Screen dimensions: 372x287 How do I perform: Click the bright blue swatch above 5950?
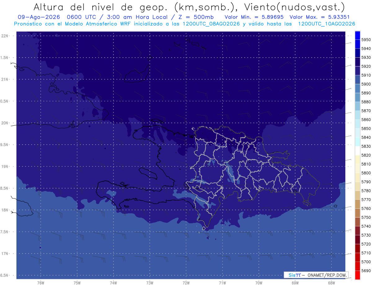[x=357, y=35]
